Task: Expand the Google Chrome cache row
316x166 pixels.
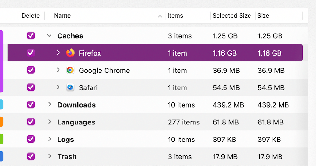Action: (58, 70)
